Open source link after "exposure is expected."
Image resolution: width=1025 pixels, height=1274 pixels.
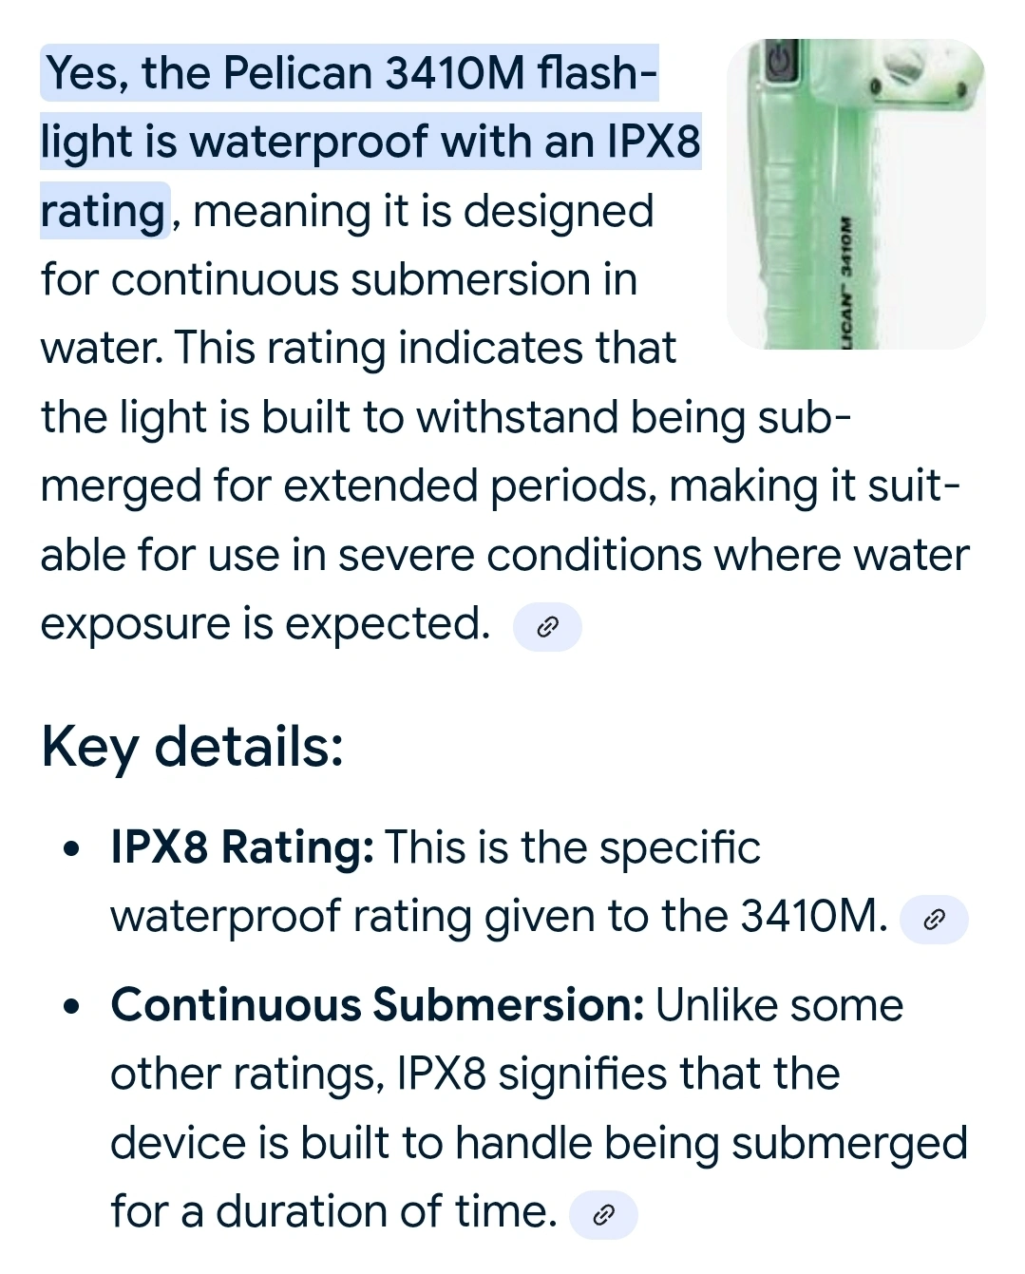coord(547,627)
